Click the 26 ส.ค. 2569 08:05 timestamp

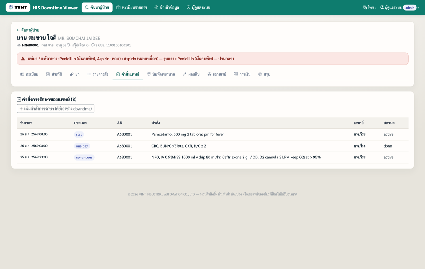coord(34,134)
